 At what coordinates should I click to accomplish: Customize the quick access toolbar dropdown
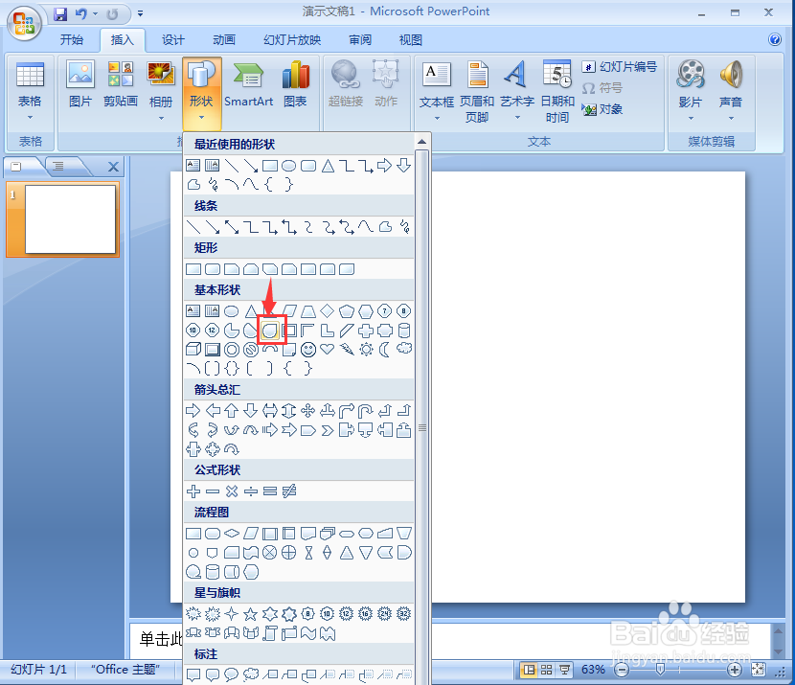click(x=141, y=14)
